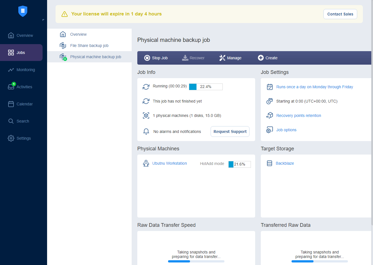Select File Share backup job
This screenshot has width=373, height=265.
(89, 46)
